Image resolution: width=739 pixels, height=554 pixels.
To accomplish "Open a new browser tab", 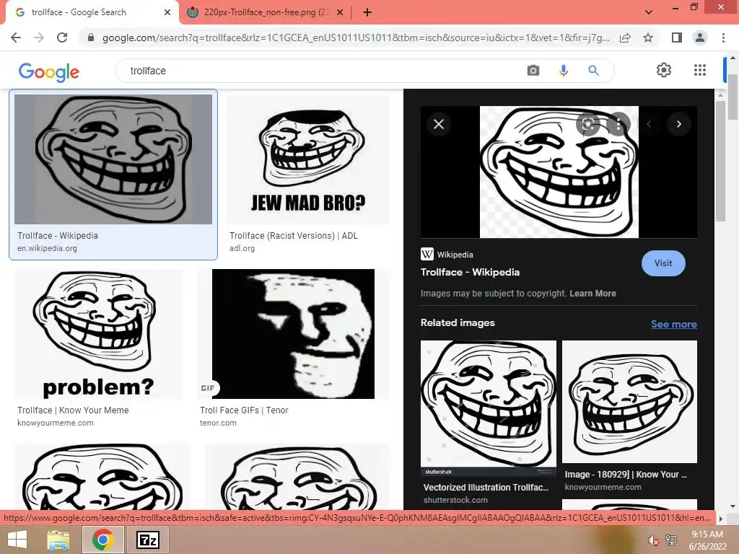I will coord(367,12).
